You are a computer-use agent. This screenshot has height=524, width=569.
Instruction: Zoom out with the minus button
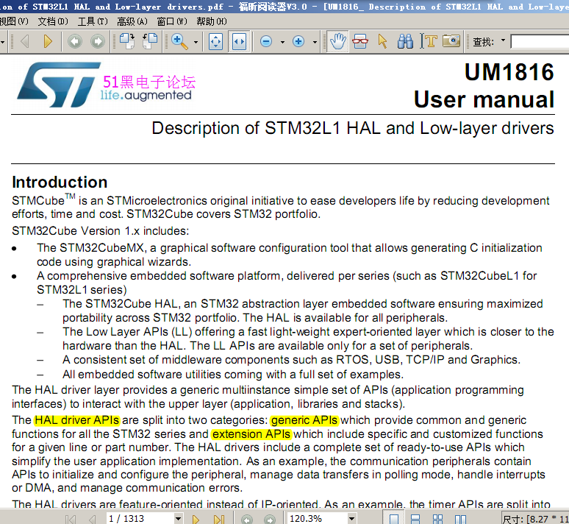coord(266,41)
